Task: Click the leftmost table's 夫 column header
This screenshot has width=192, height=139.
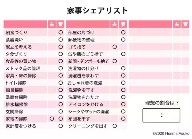Action: [52, 24]
